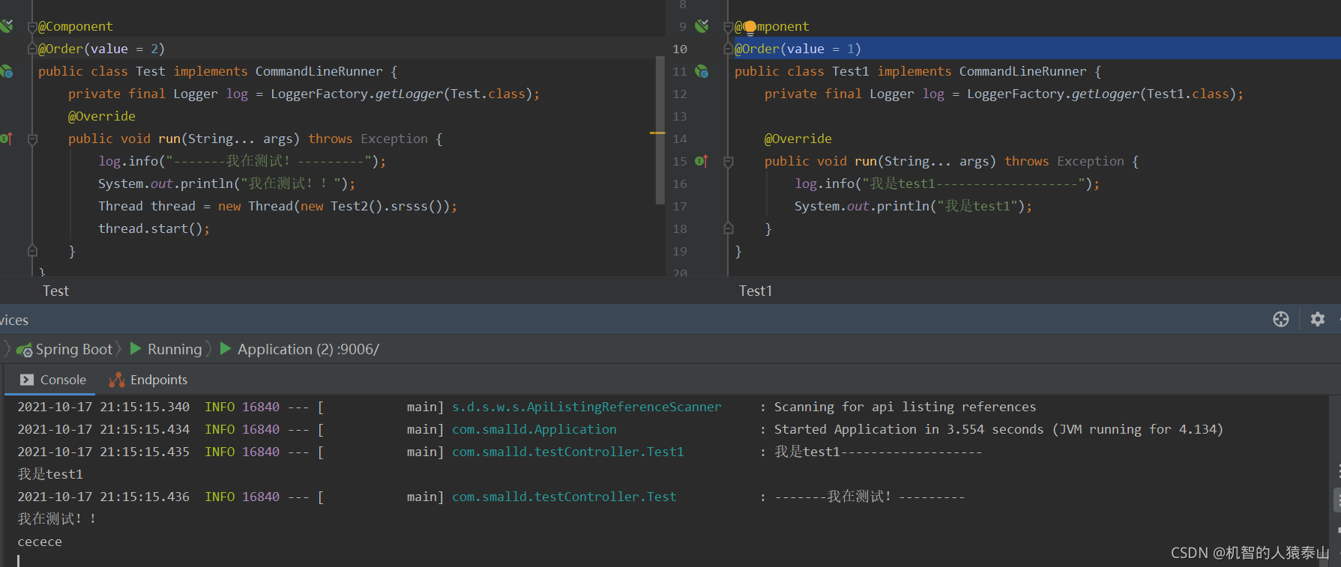The width and height of the screenshot is (1341, 567).
Task: Click 'thread.start();' line in Test
Action: [x=154, y=228]
